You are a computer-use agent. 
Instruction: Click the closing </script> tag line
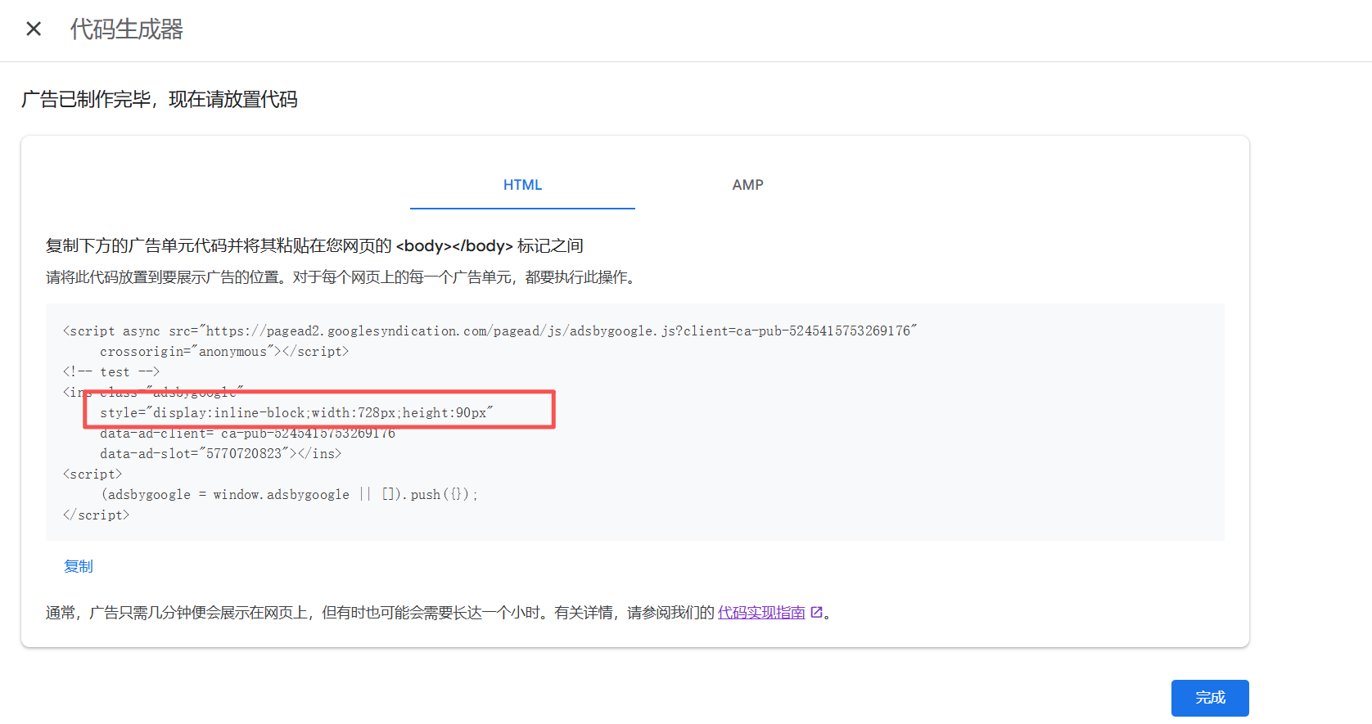pyautogui.click(x=97, y=515)
